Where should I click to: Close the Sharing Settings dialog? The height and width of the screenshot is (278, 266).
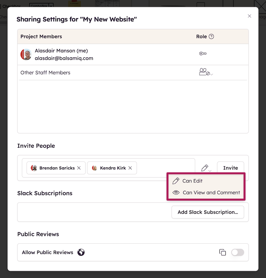click(249, 16)
